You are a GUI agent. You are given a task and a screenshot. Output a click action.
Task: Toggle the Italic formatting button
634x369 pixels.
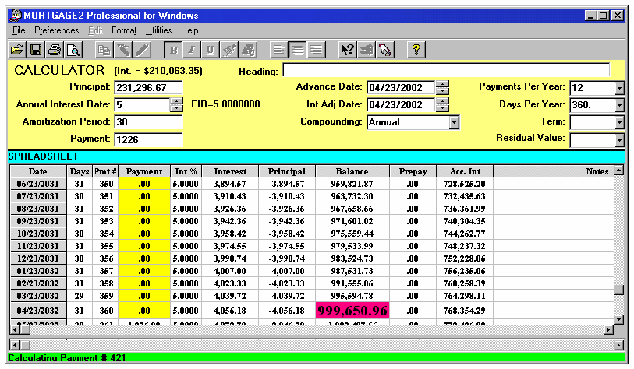click(x=193, y=50)
